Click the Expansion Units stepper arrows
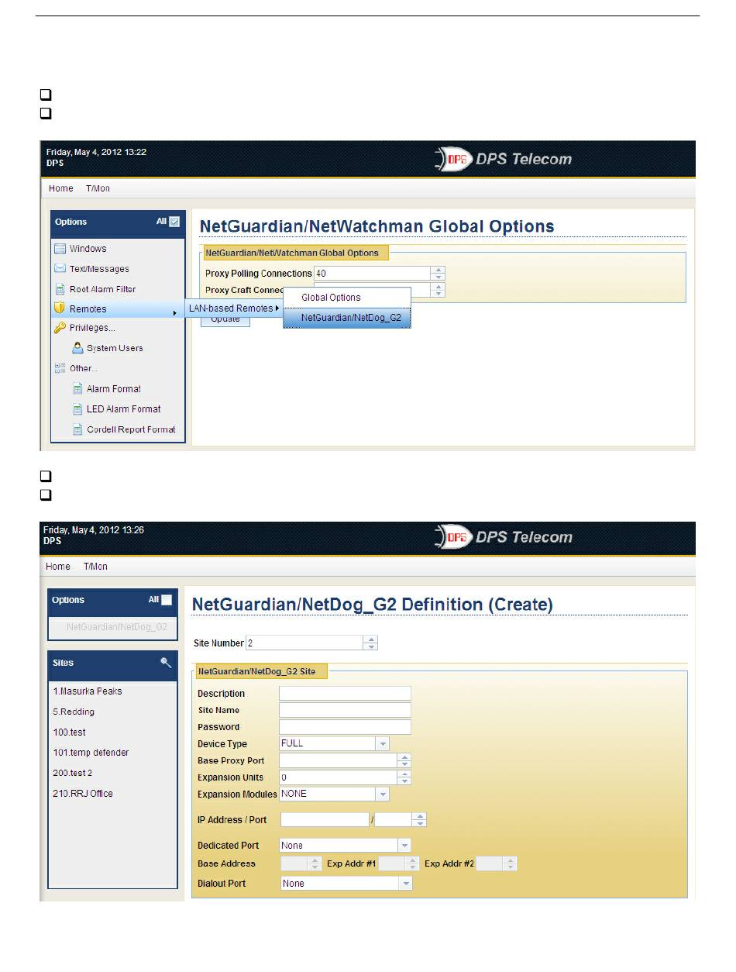This screenshot has width=736, height=972. (404, 777)
